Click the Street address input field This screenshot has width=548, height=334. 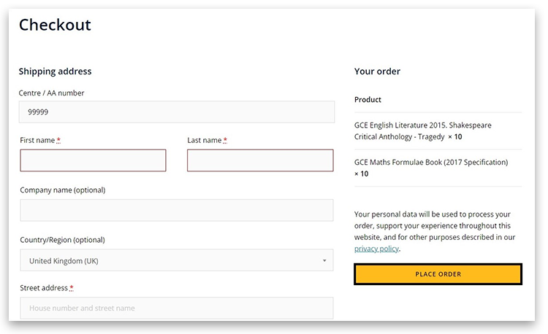coord(176,308)
